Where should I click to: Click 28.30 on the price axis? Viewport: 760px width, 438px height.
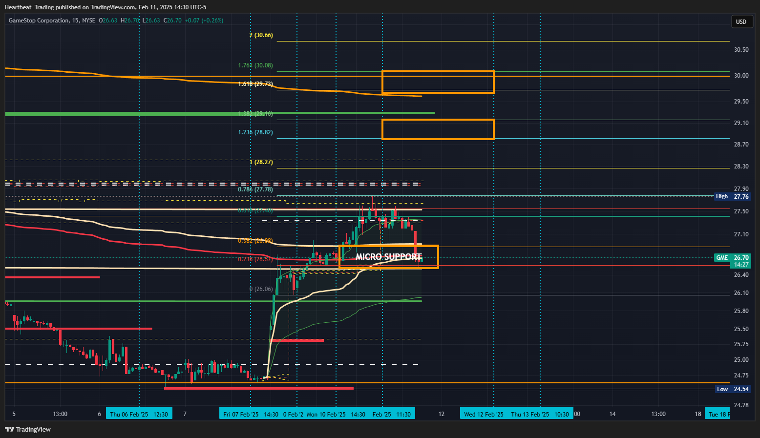741,167
